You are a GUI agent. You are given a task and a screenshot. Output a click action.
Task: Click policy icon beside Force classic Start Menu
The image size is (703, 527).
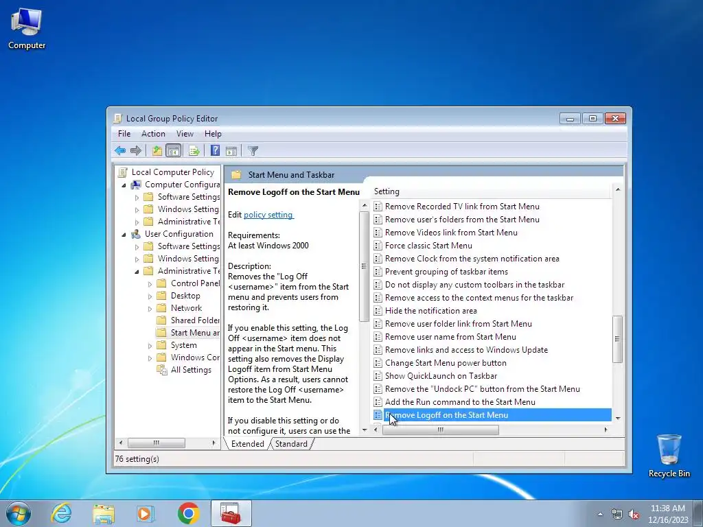click(x=378, y=246)
